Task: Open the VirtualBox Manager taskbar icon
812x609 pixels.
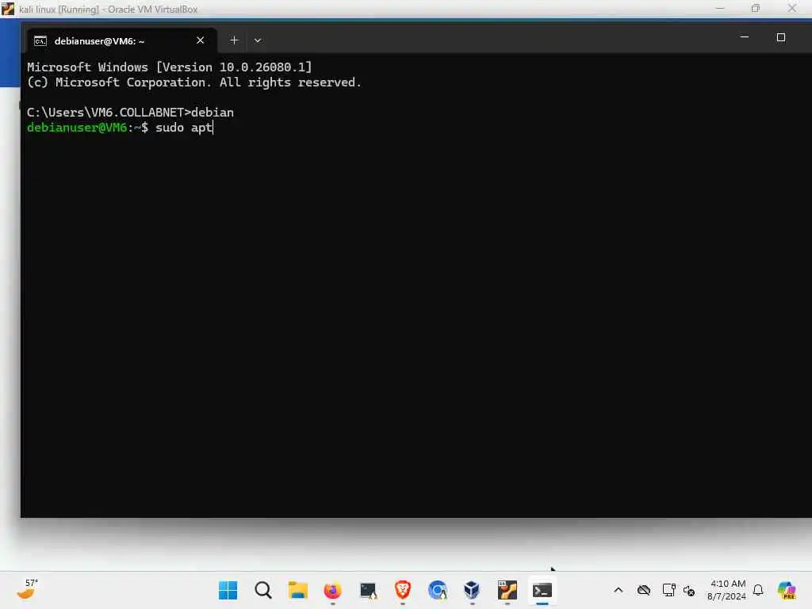Action: (473, 590)
